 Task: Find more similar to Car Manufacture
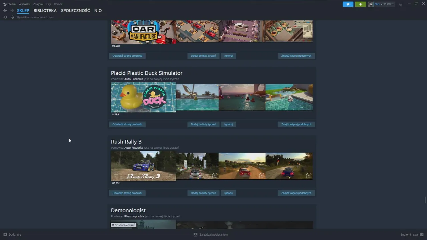(296, 56)
